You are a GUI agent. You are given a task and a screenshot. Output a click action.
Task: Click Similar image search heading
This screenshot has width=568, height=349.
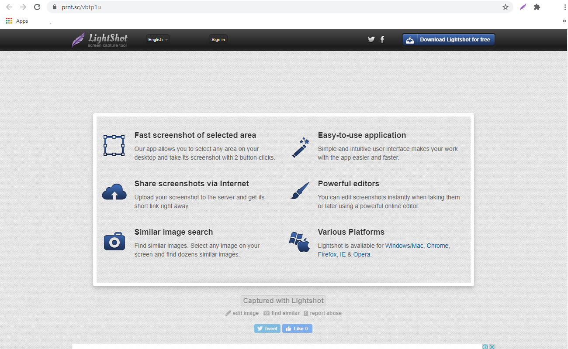pyautogui.click(x=173, y=232)
